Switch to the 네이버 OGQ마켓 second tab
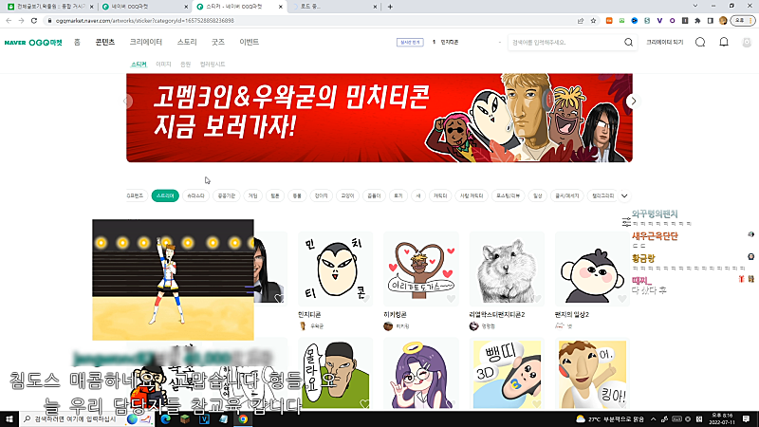 click(144, 7)
